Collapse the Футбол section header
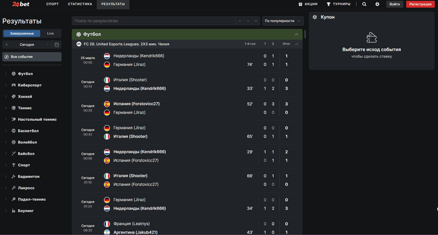Image resolution: width=438 pixels, height=235 pixels. tap(296, 34)
